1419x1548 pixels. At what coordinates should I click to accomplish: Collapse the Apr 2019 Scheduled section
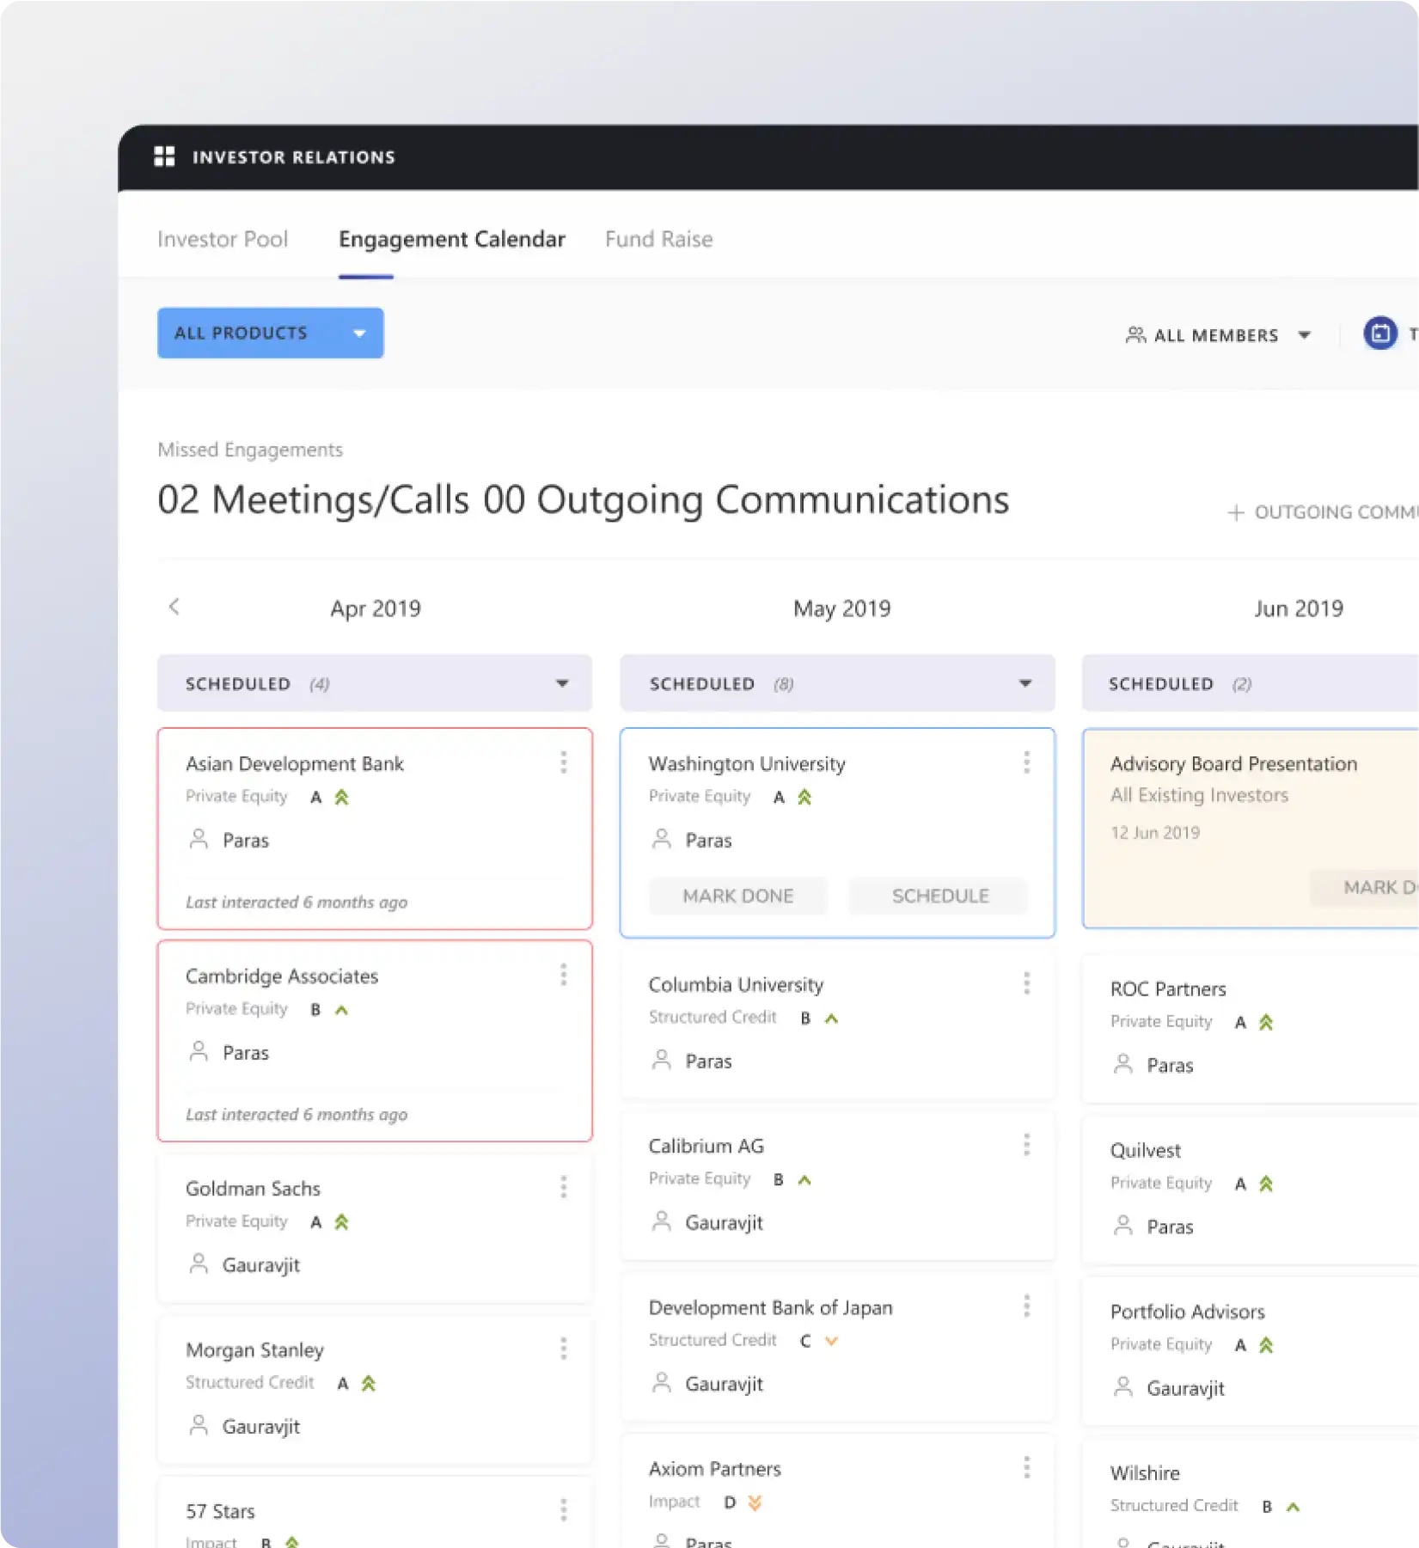click(562, 683)
